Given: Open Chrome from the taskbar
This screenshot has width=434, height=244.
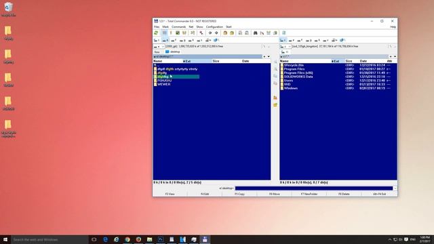Looking at the screenshot, I should pyautogui.click(x=127, y=239).
